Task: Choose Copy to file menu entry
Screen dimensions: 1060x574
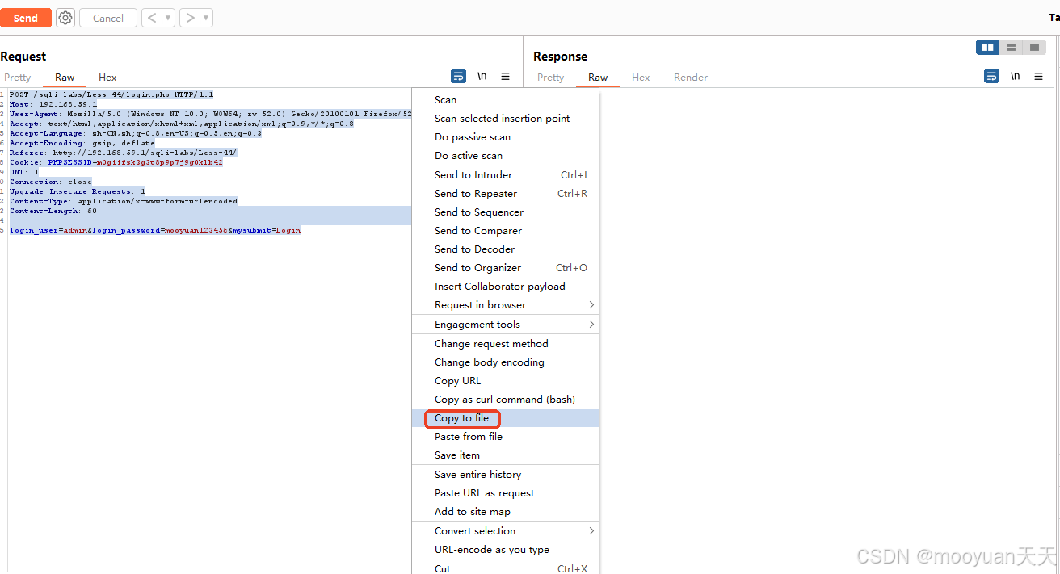Action: point(505,418)
